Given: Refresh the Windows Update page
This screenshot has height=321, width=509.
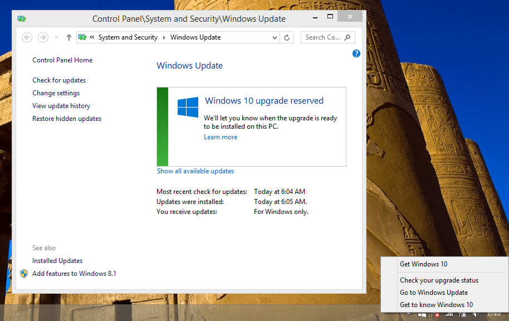Looking at the screenshot, I should (287, 37).
